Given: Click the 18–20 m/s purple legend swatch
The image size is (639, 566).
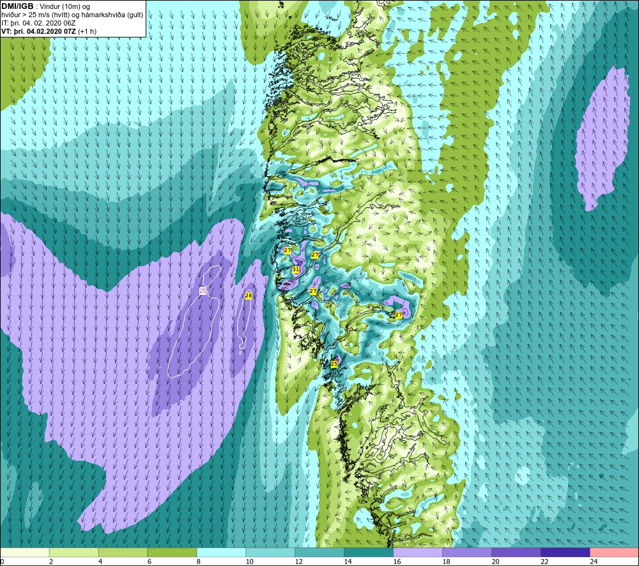Looking at the screenshot, I should 467,552.
